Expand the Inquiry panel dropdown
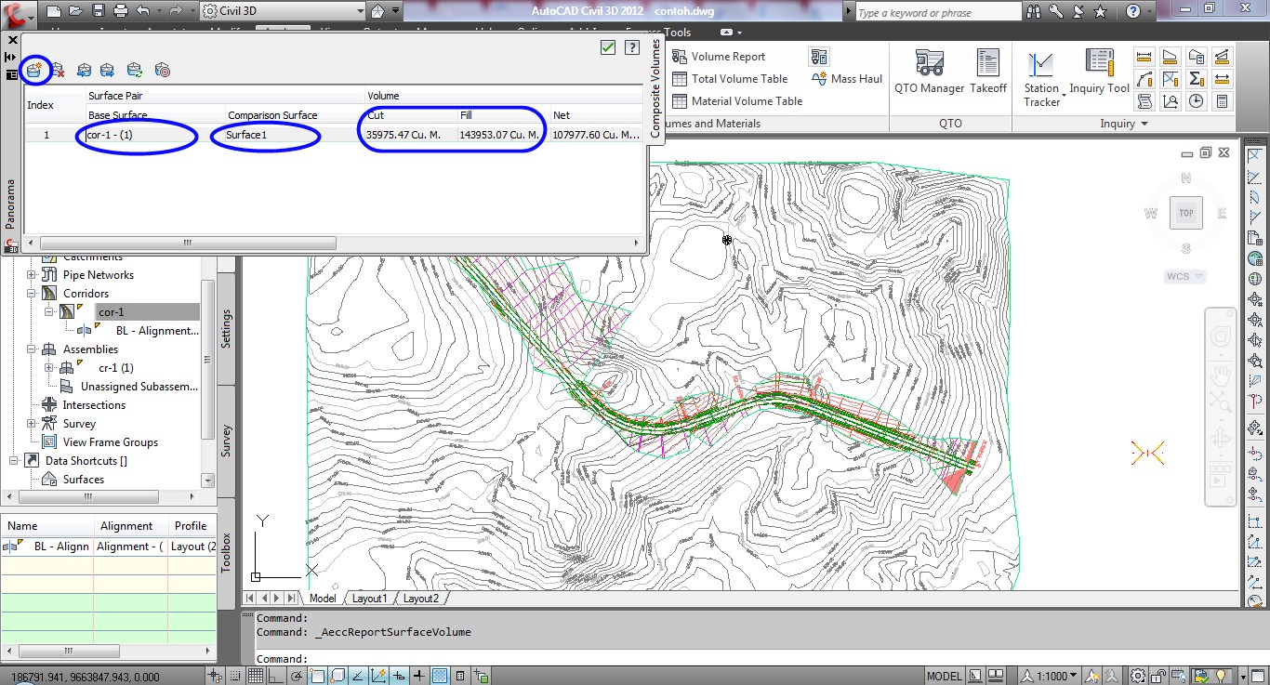Screen dimensions: 1270x685 pyautogui.click(x=1124, y=124)
